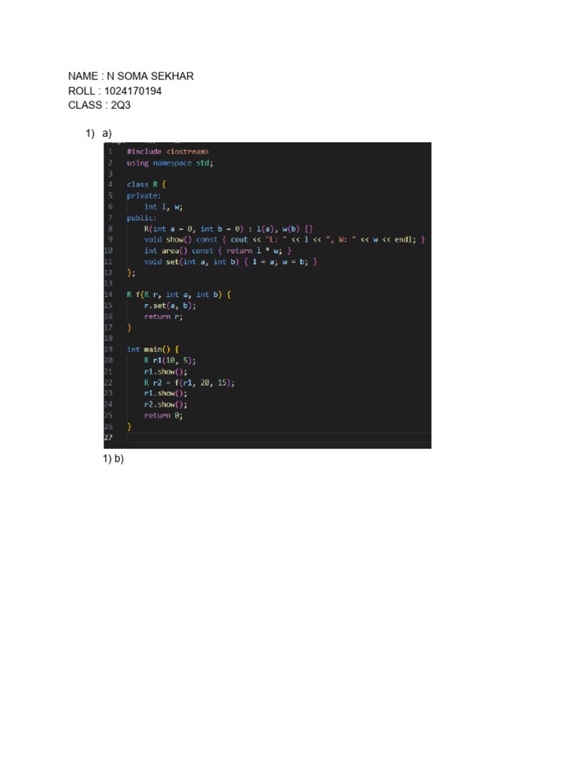Click the R constructor line with 'l(a), w(b)'
Screen dimensions: 580x774
228,228
